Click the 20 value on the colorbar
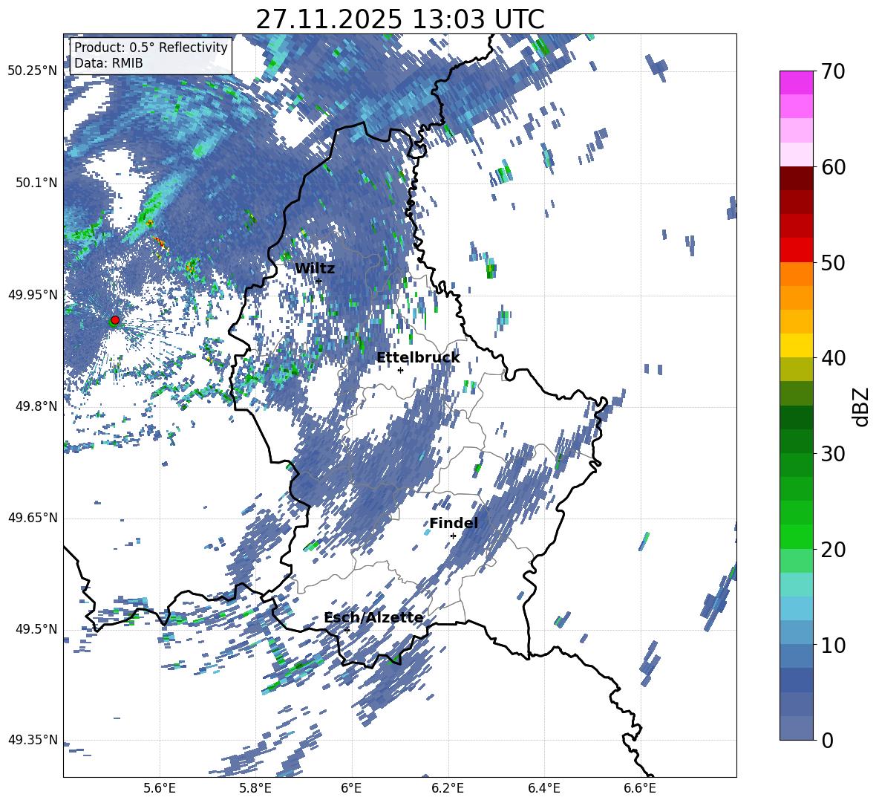The height and width of the screenshot is (803, 879). [x=833, y=550]
